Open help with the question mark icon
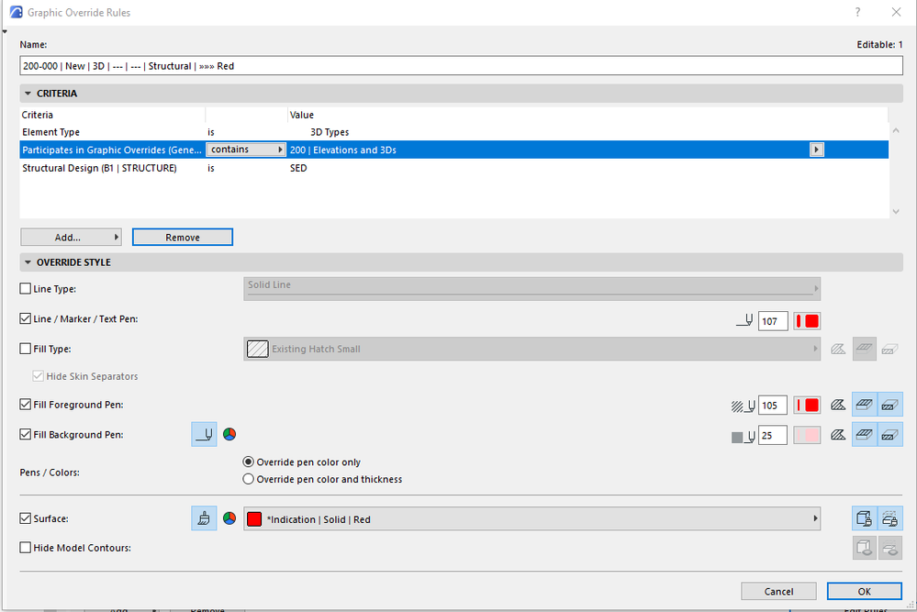 pos(857,12)
